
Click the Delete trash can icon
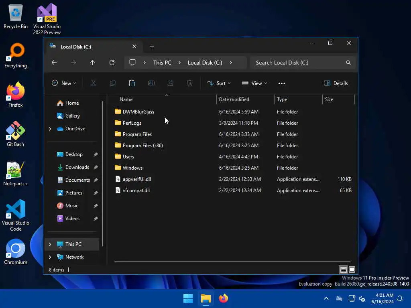pos(190,83)
